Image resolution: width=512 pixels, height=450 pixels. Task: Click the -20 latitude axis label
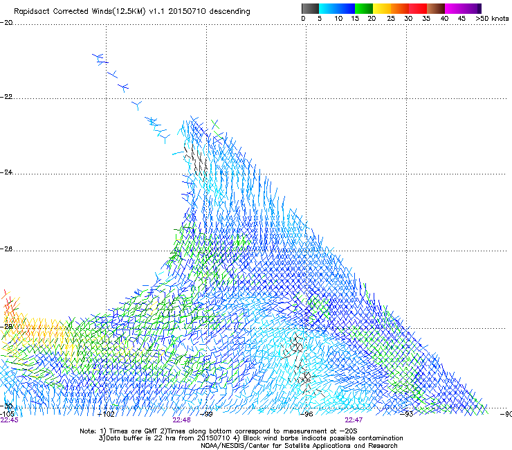[x=6, y=23]
